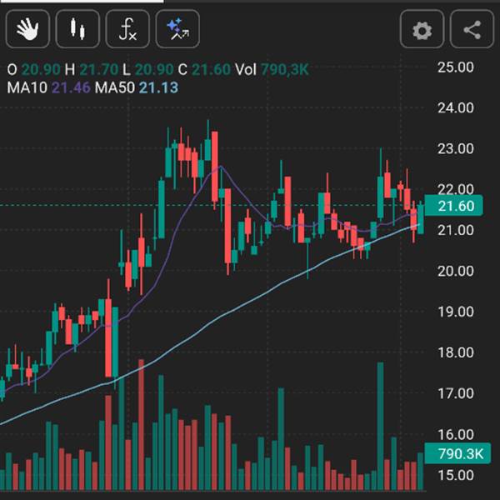Click the MA50 21.13 indicator legend
Screen dimensions: 500x500
pos(137,87)
